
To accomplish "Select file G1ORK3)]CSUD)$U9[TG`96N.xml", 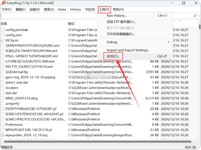I will (x=30, y=62).
